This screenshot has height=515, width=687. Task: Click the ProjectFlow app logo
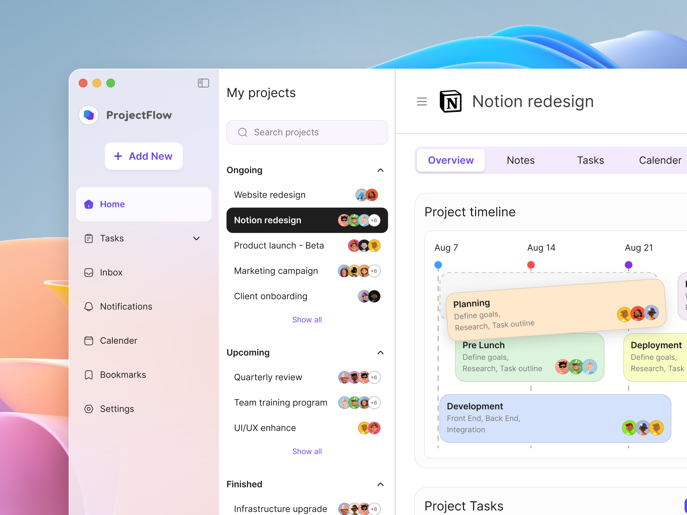click(88, 115)
